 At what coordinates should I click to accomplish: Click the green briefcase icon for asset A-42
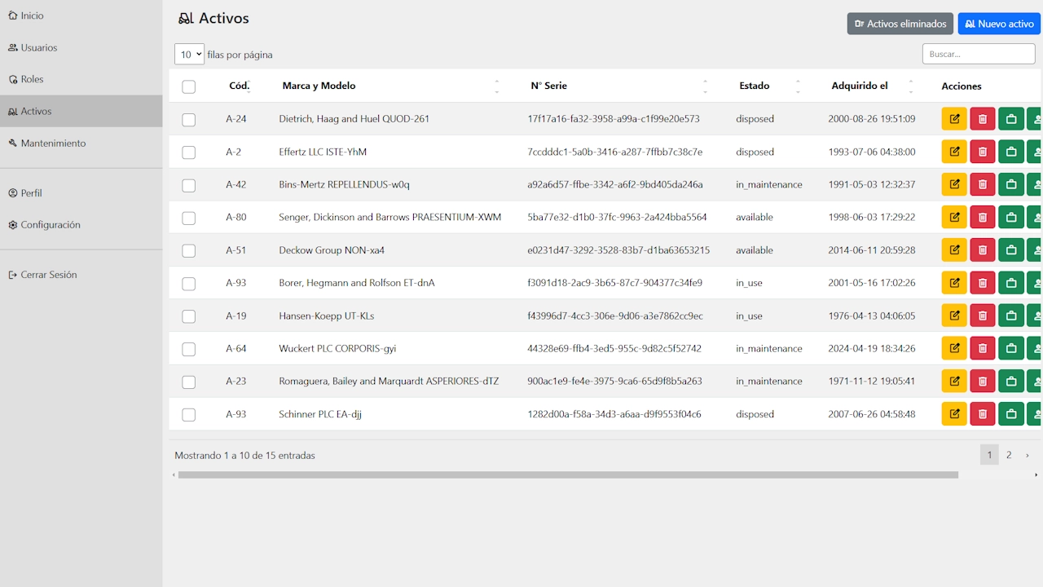[x=1010, y=185]
